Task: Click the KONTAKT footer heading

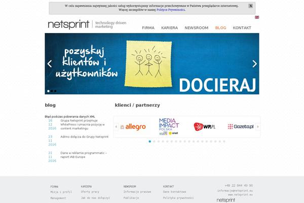Action: pos(169,186)
